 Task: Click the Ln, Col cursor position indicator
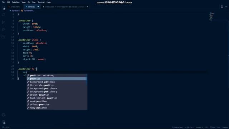click(x=189, y=128)
